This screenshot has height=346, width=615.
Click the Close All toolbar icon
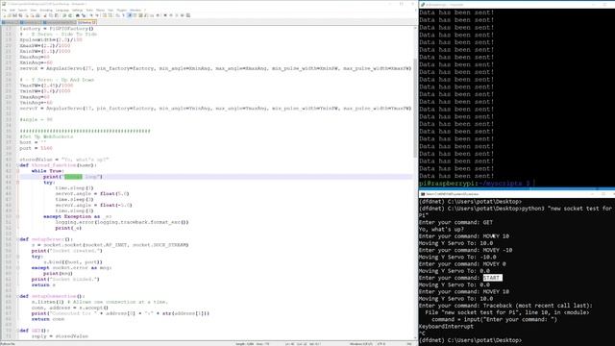tap(32, 15)
